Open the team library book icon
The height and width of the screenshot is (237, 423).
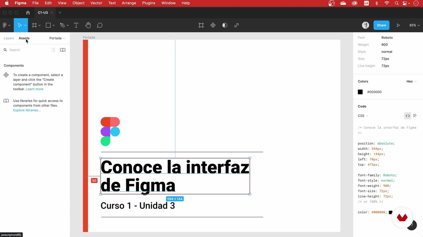pos(63,50)
